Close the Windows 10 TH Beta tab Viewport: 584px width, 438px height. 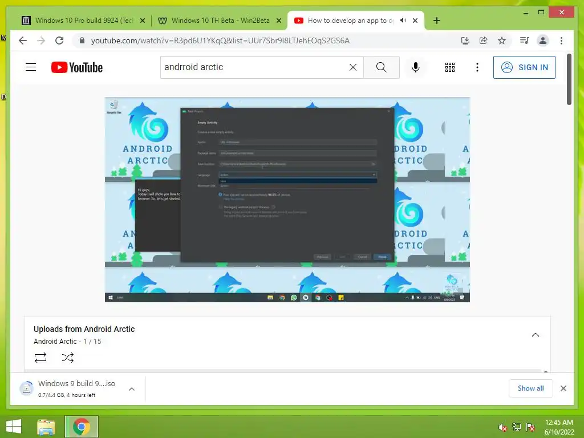(x=278, y=21)
